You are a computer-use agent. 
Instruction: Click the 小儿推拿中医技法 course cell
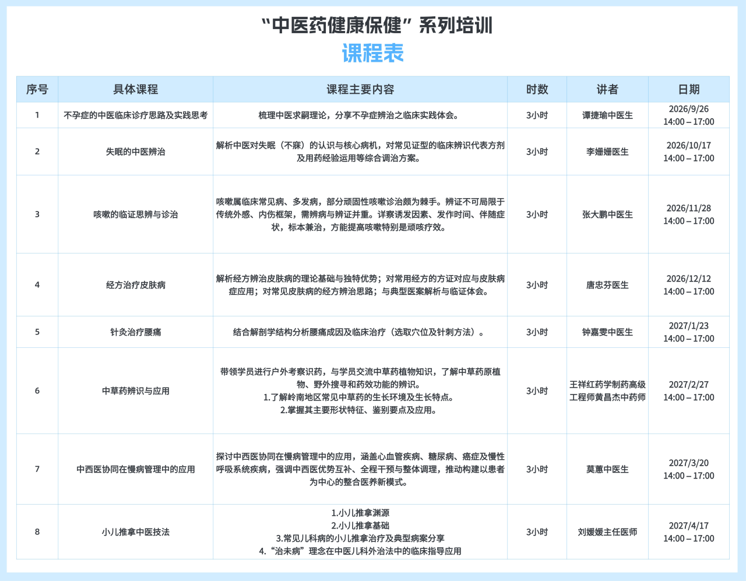pos(135,532)
